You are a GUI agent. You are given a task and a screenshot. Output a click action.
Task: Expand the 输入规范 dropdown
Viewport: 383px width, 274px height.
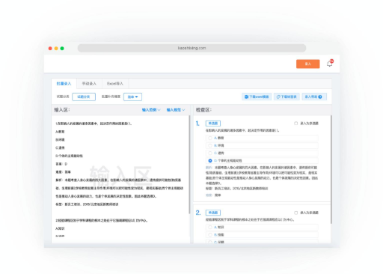pos(176,110)
